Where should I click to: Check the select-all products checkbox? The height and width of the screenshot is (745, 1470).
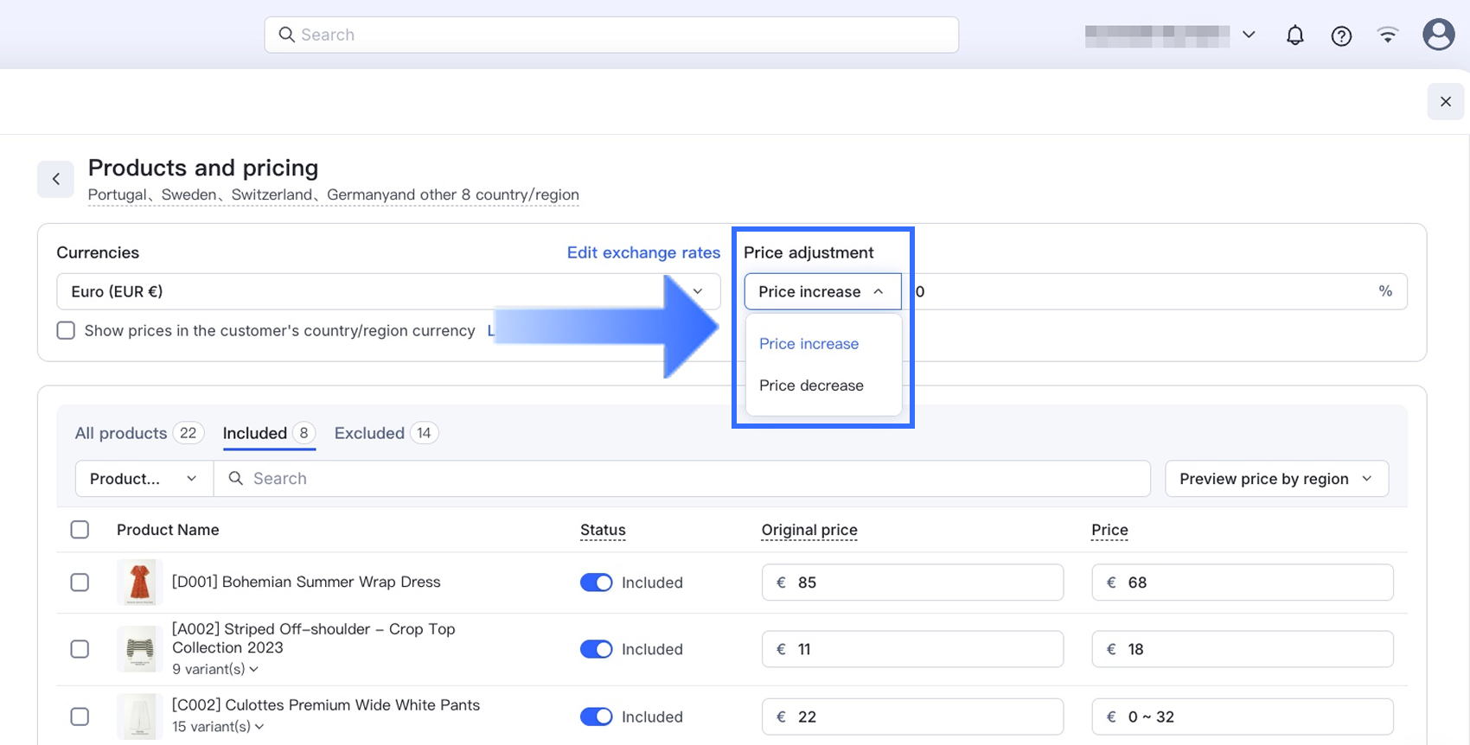(x=80, y=530)
